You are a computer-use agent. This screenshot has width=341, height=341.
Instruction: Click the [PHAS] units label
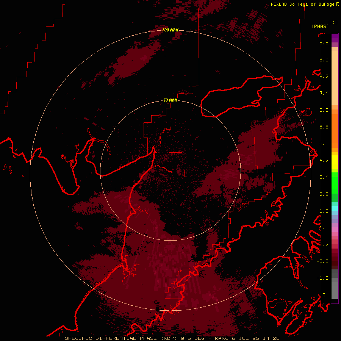click(x=320, y=26)
